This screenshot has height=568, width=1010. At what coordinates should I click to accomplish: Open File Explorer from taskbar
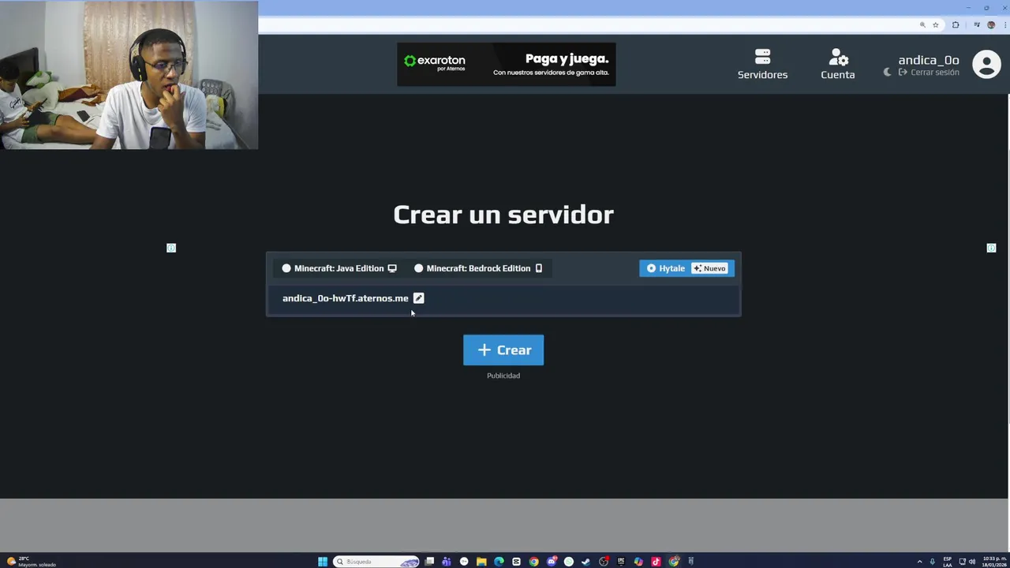click(481, 562)
